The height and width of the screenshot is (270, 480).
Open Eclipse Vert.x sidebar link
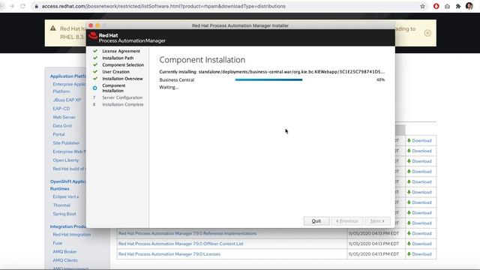[x=66, y=196]
